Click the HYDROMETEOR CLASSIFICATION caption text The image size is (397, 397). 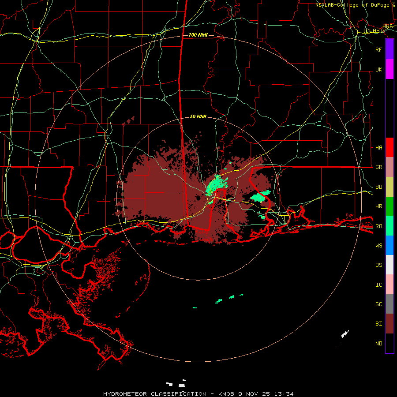click(x=155, y=394)
